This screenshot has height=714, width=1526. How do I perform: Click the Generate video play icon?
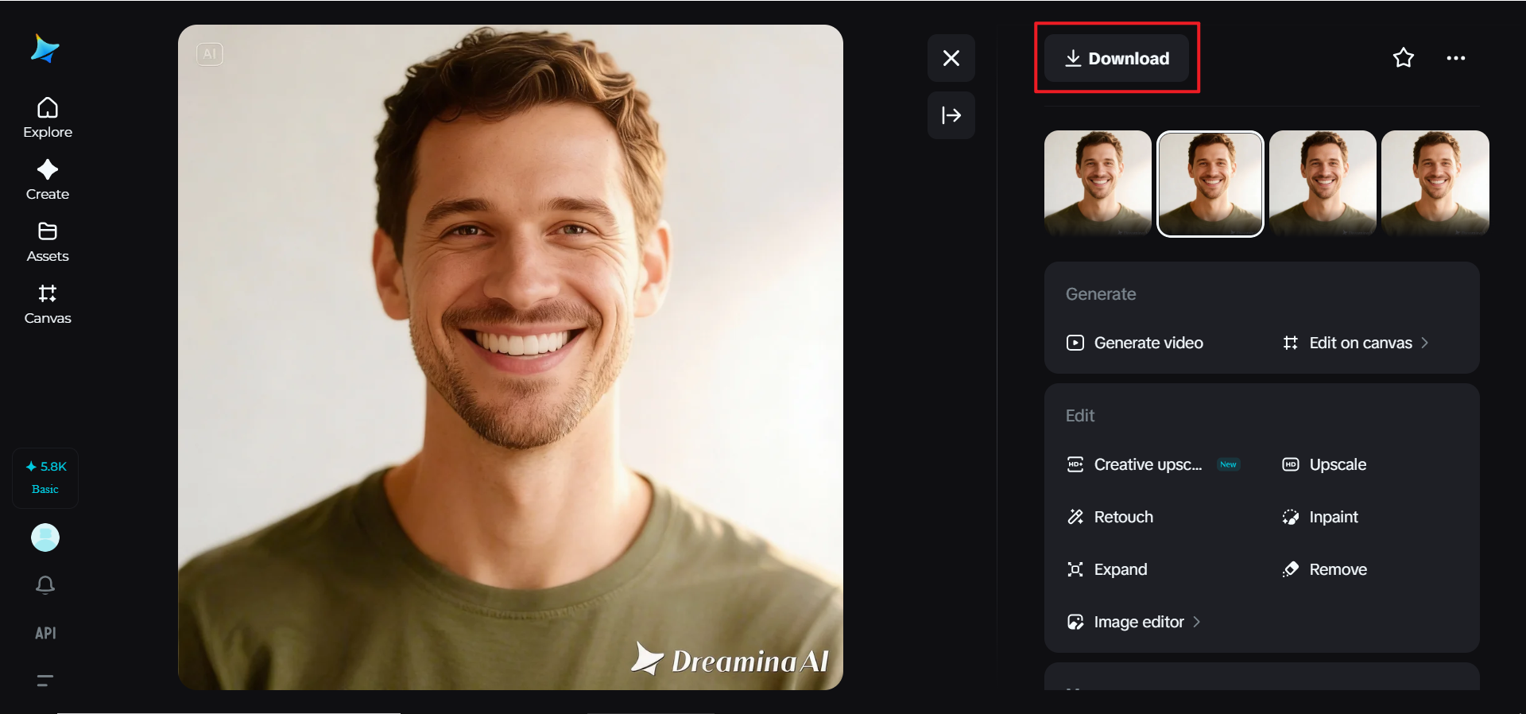1075,343
